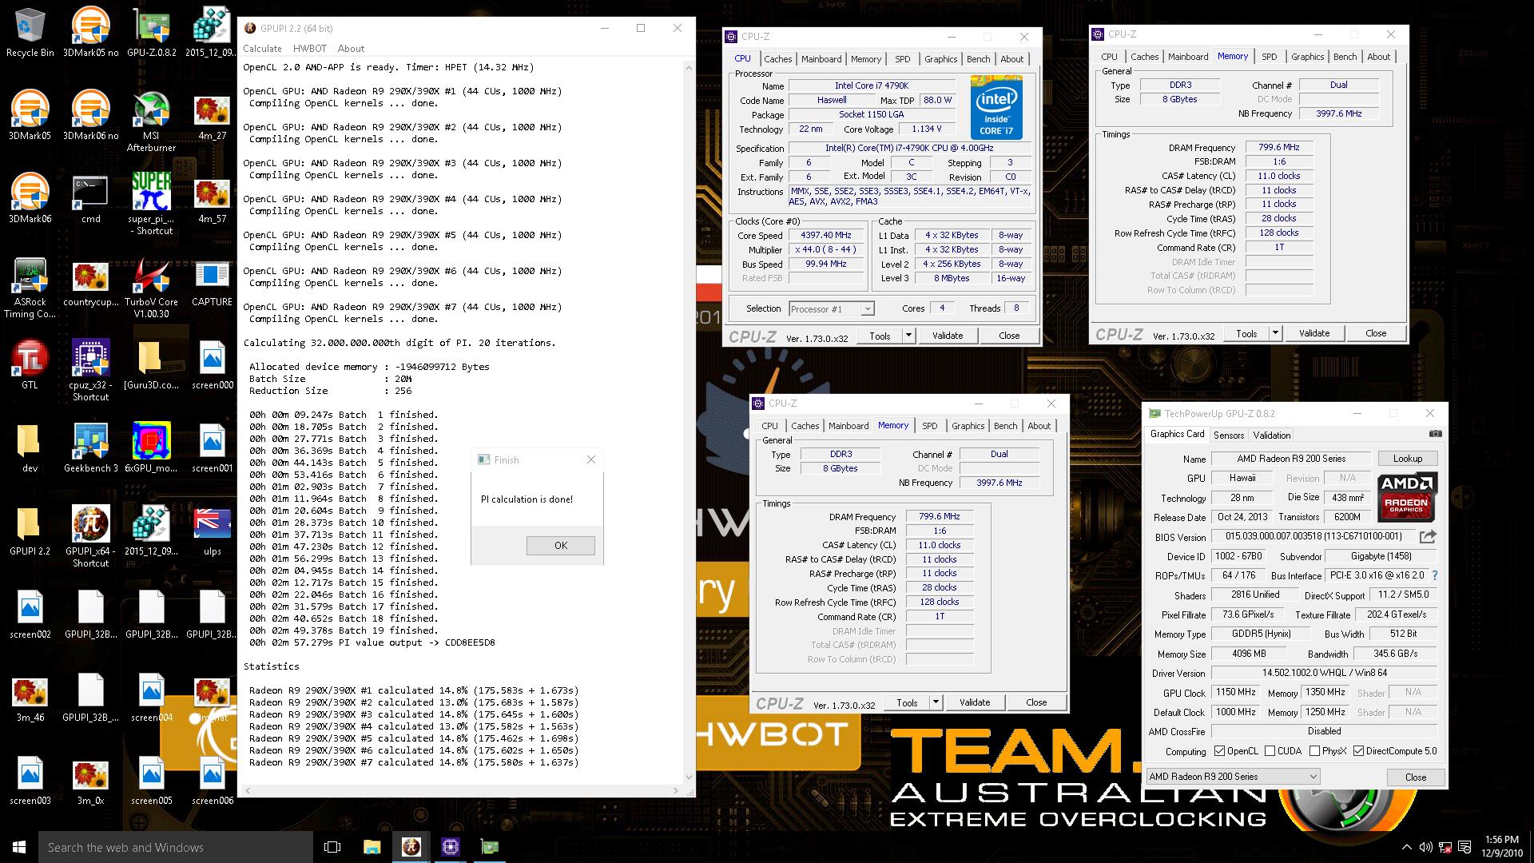Click Tools button in lower CPU-Z Memory window
Screen dimensions: 1534x863
point(907,702)
